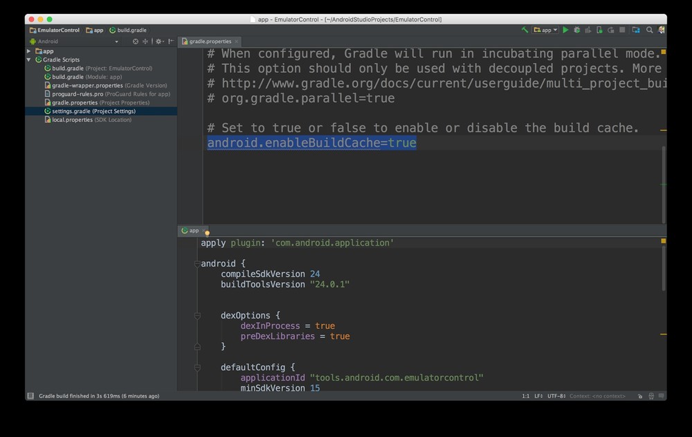Expand the app module tree node
The image size is (692, 437).
[29, 51]
